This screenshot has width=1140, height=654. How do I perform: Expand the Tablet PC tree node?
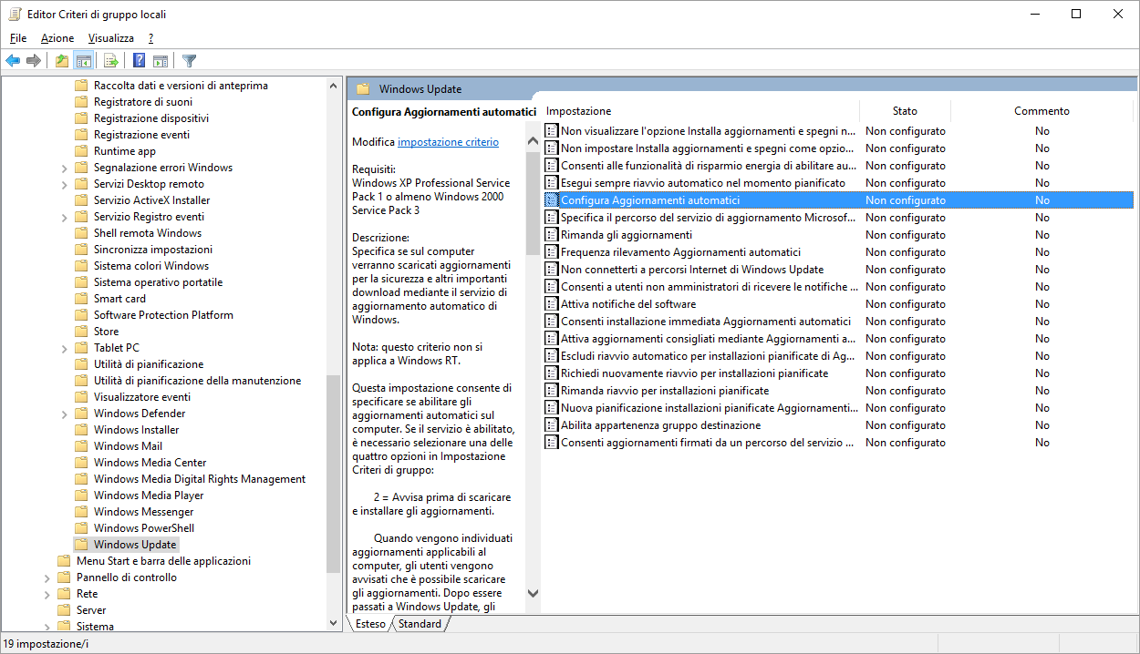(x=64, y=348)
